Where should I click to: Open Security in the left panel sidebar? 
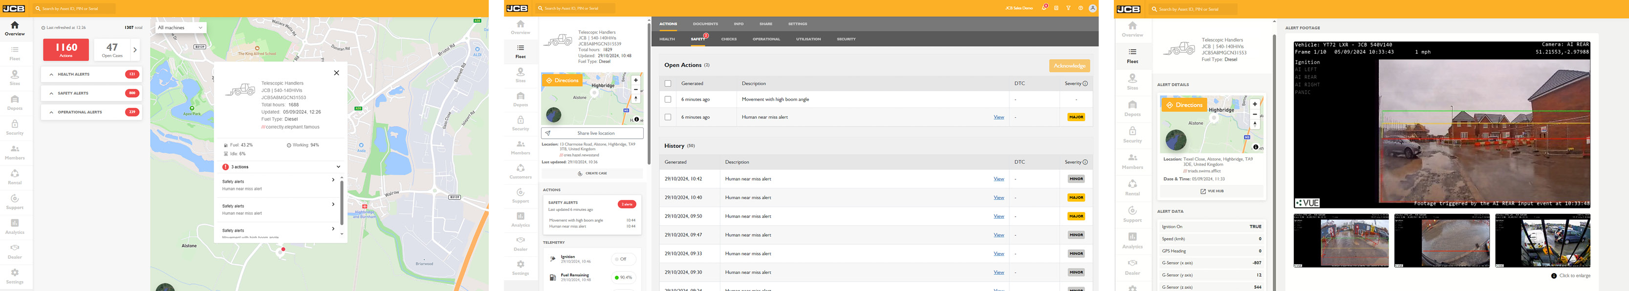point(15,128)
